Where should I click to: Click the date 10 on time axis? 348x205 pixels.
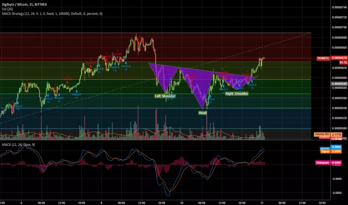coord(182,203)
